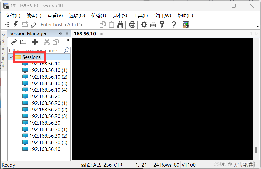
Task: Toggle the Session Manager pin icon
Action: click(x=61, y=33)
